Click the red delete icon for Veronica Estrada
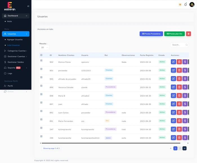The height and width of the screenshot is (163, 197). pyautogui.click(x=179, y=87)
